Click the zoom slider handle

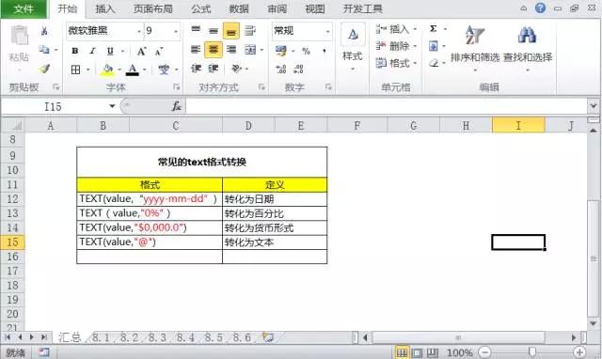pos(532,351)
